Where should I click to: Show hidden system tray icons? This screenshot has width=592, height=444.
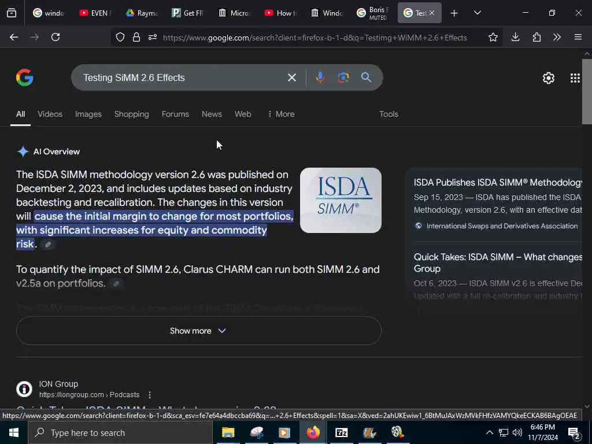tap(489, 432)
